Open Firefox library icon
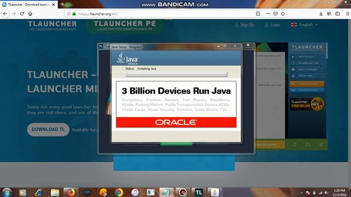Image resolution: width=351 pixels, height=197 pixels. pyautogui.click(x=329, y=14)
